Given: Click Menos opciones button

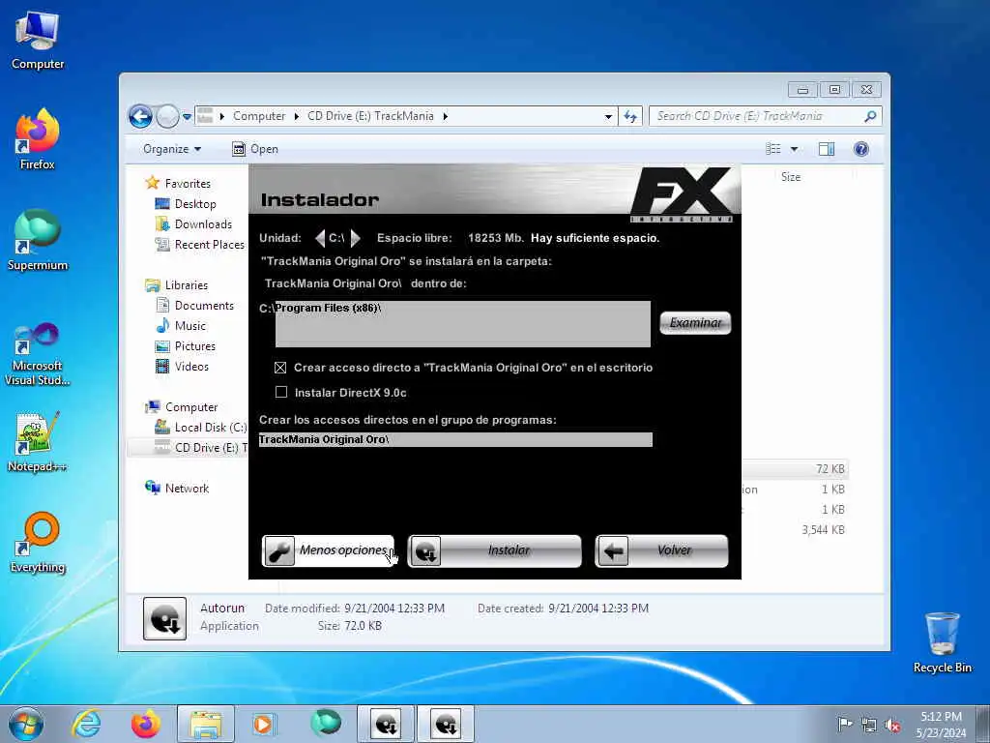Looking at the screenshot, I should (328, 550).
